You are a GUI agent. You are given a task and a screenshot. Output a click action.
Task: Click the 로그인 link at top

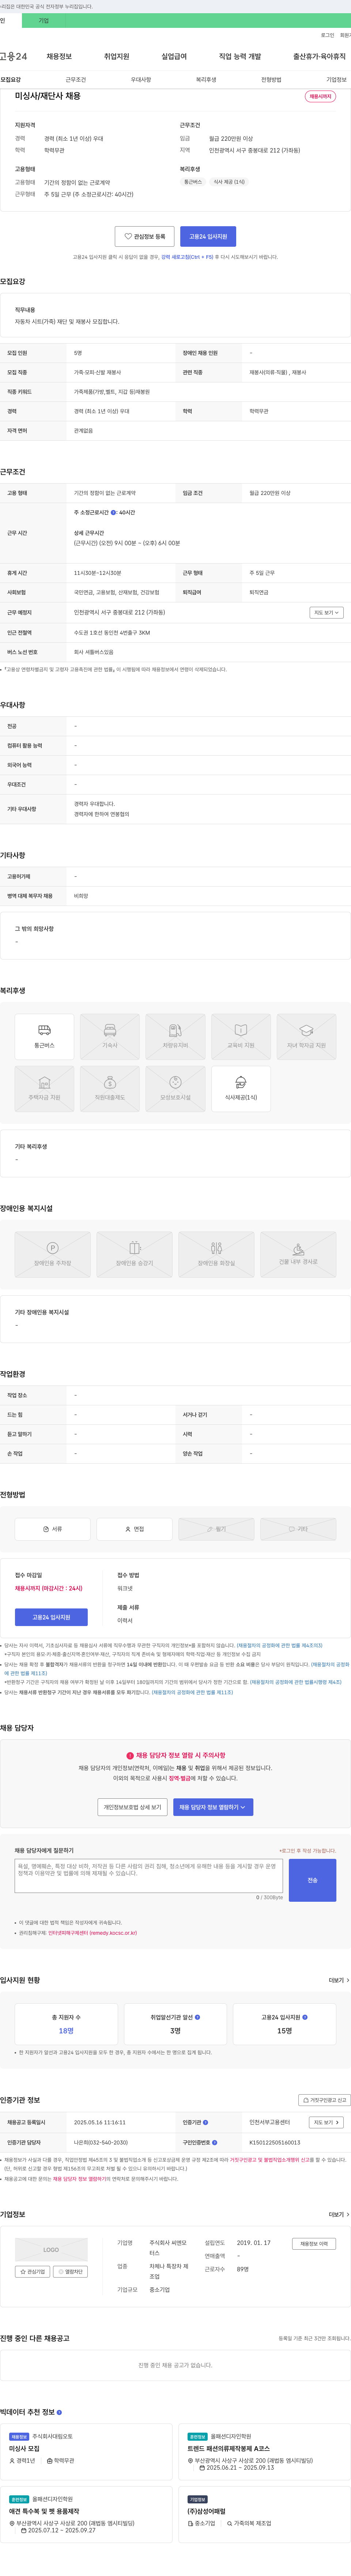click(x=327, y=35)
